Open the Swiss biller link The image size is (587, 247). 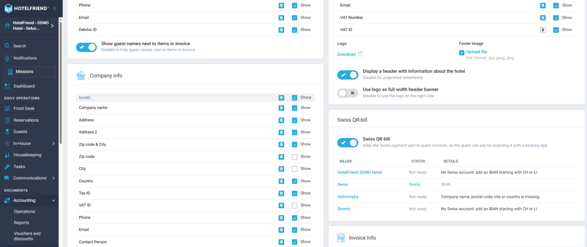click(343, 185)
